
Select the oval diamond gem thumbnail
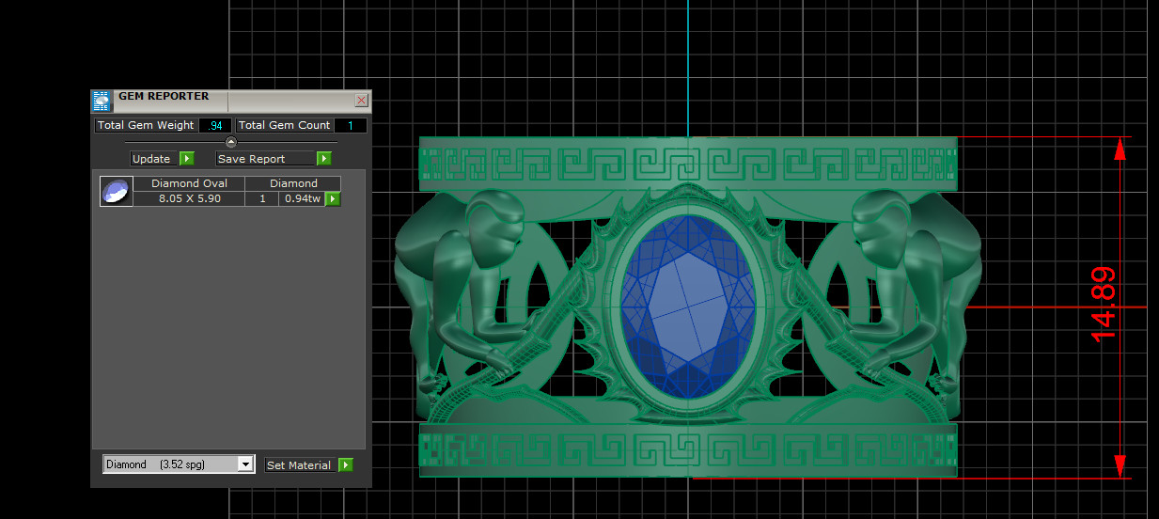[x=115, y=191]
